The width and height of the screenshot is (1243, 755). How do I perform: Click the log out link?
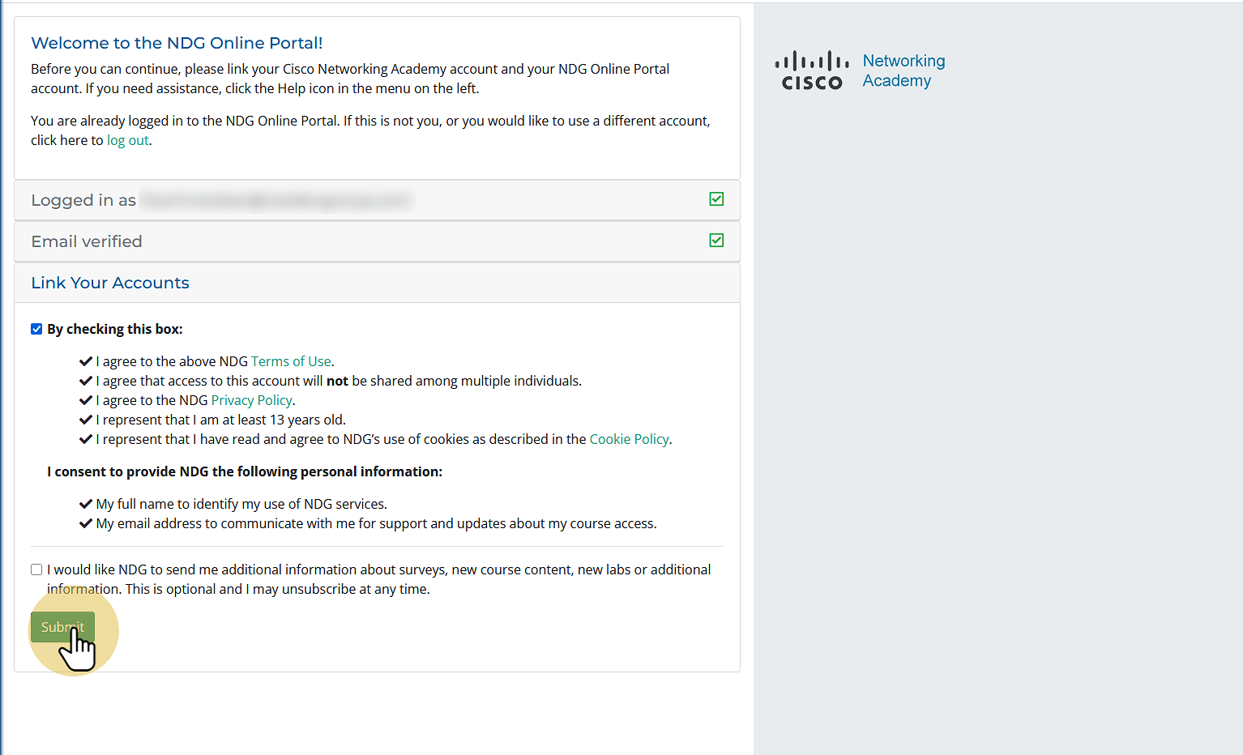pos(128,140)
